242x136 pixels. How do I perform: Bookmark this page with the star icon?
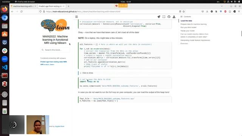(x=184, y=11)
